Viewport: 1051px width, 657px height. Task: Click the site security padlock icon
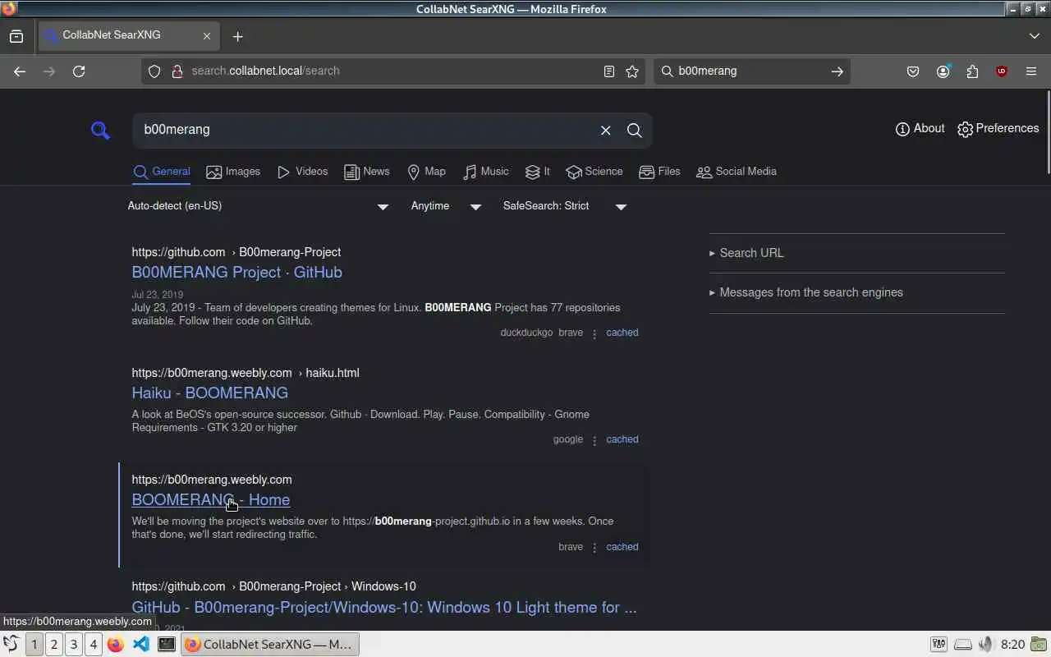(x=177, y=71)
